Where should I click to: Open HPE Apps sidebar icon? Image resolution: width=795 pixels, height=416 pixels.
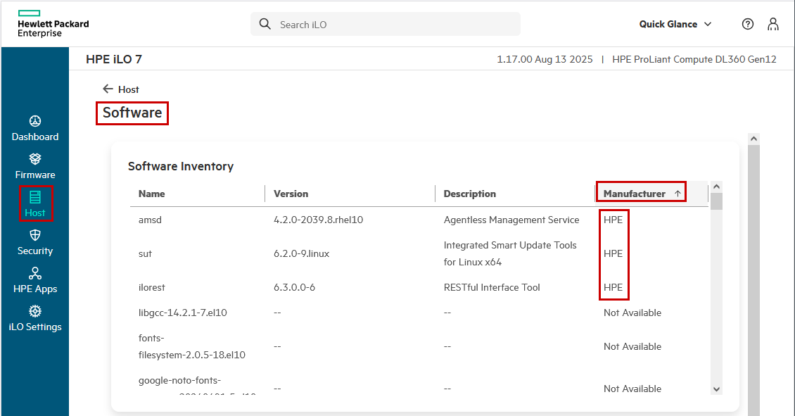tap(35, 273)
